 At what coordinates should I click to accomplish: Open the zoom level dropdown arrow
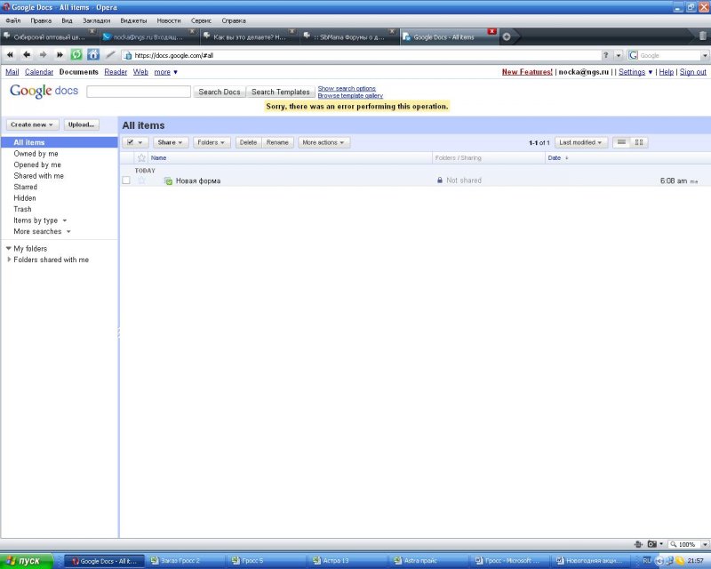click(705, 544)
